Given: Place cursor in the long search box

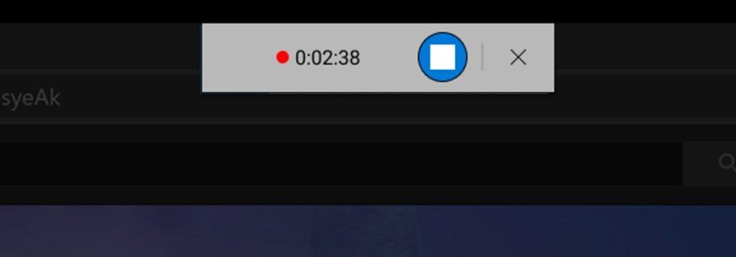Looking at the screenshot, I should coord(340,163).
